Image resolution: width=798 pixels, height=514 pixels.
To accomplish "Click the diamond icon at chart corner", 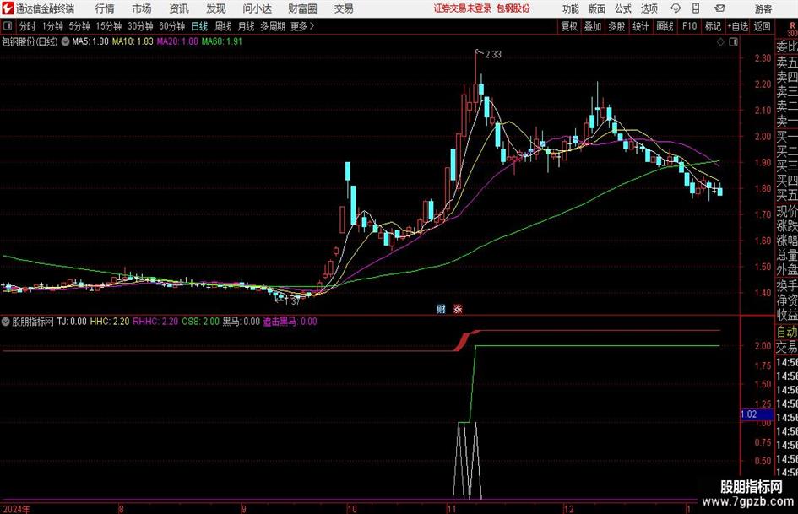I will coord(720,42).
